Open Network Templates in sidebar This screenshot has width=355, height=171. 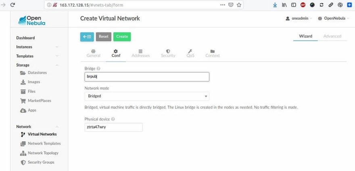point(44,144)
